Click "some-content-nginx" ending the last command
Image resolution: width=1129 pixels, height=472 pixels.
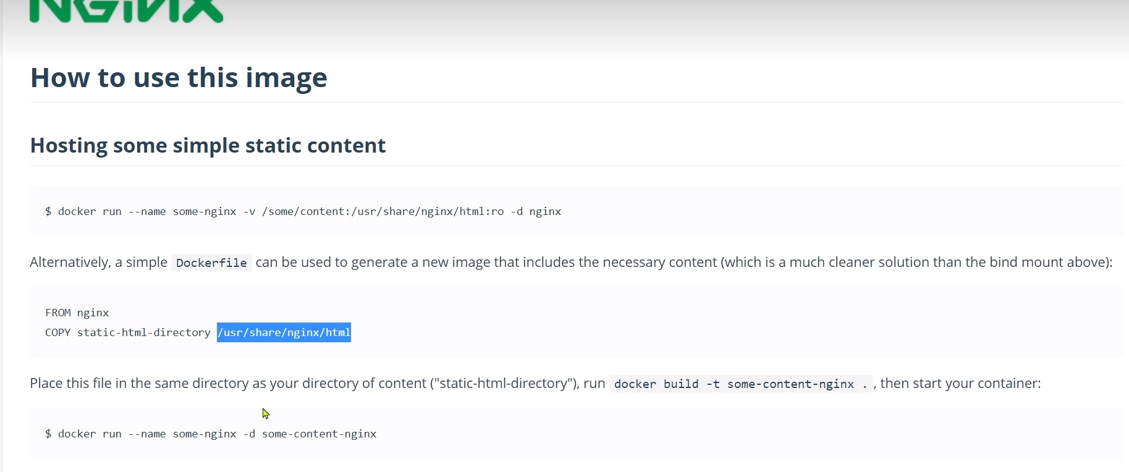pyautogui.click(x=319, y=434)
